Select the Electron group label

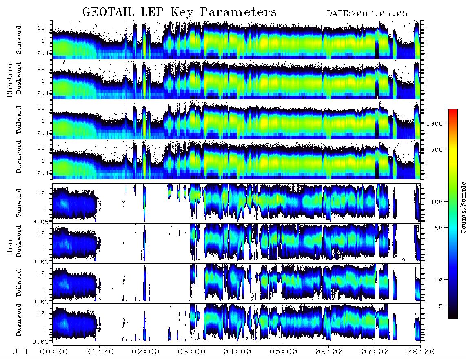pos(9,80)
